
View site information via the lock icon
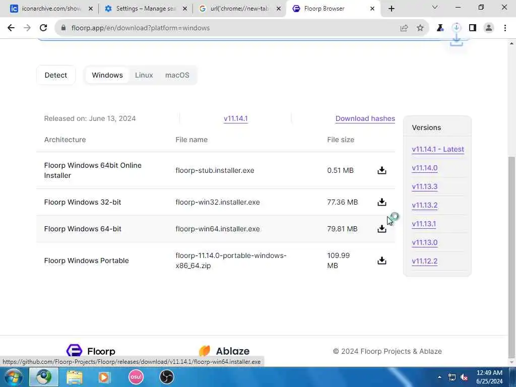(63, 28)
